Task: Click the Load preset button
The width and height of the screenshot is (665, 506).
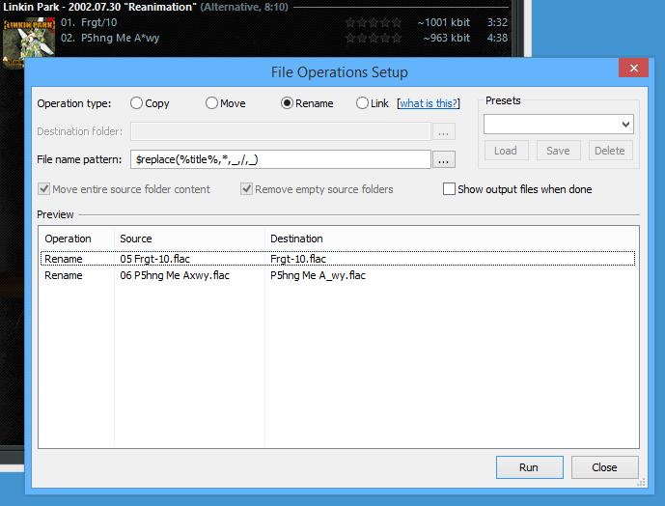Action: 507,151
